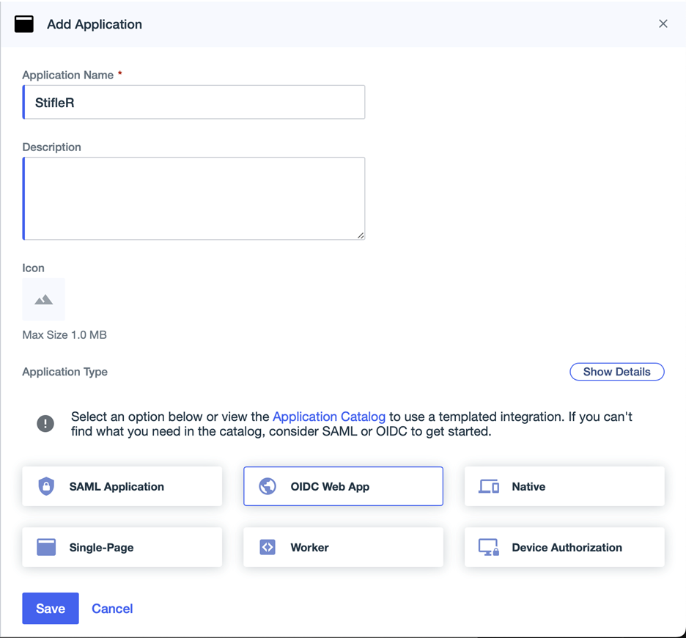Click the exclamation info icon
686x638 pixels.
pyautogui.click(x=45, y=424)
